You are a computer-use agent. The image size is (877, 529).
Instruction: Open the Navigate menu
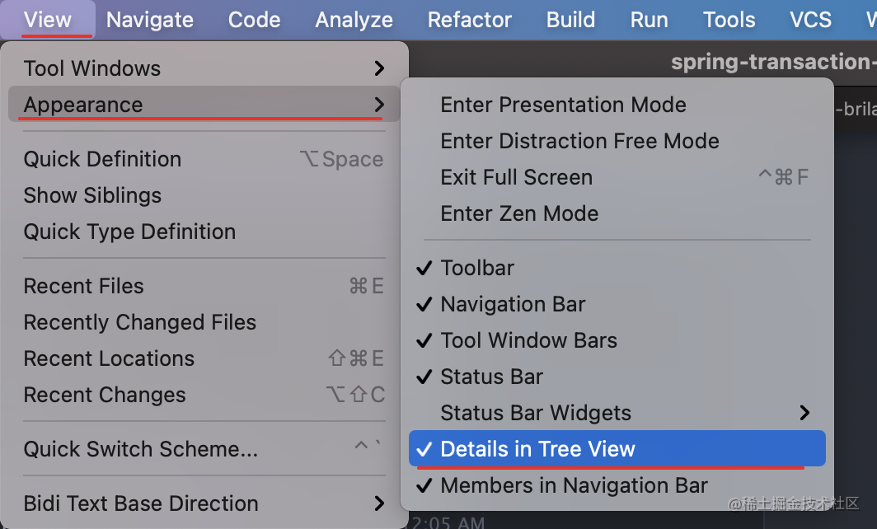(150, 20)
